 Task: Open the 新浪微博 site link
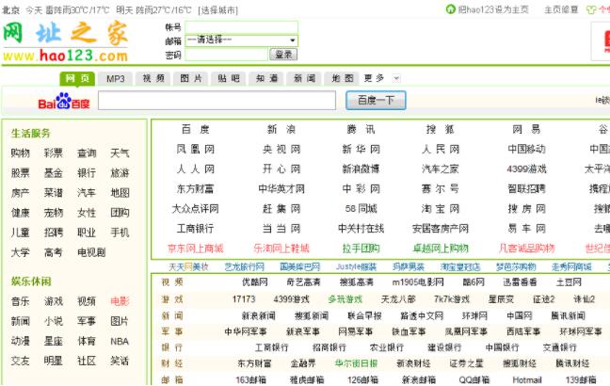(361, 169)
